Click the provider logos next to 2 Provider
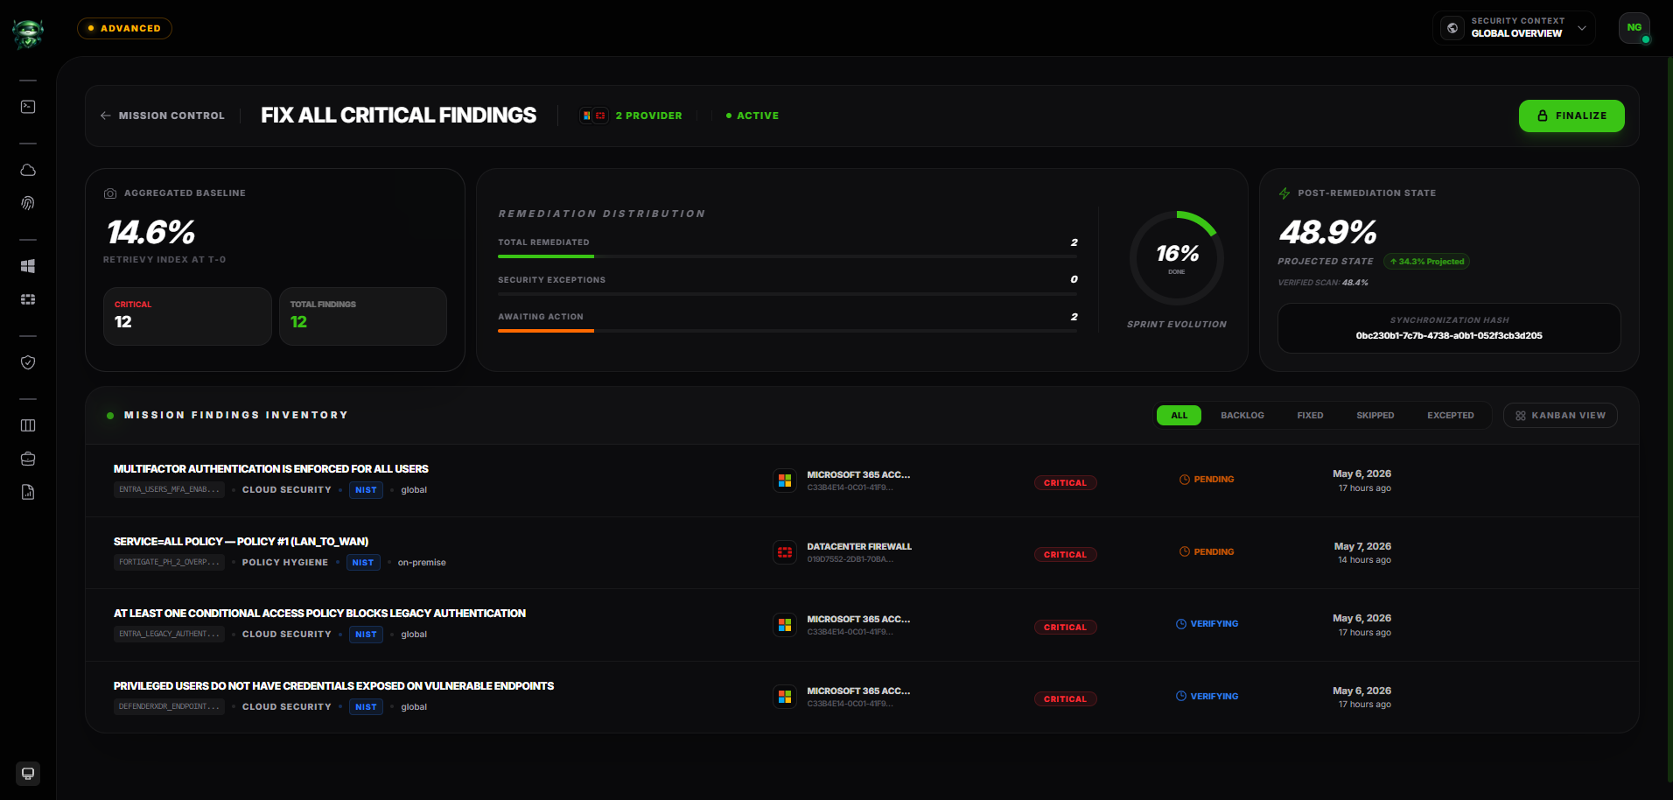 (x=594, y=116)
